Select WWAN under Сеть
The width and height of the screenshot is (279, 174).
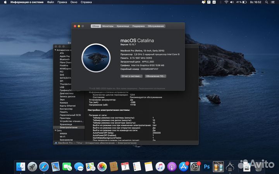tap(63, 133)
